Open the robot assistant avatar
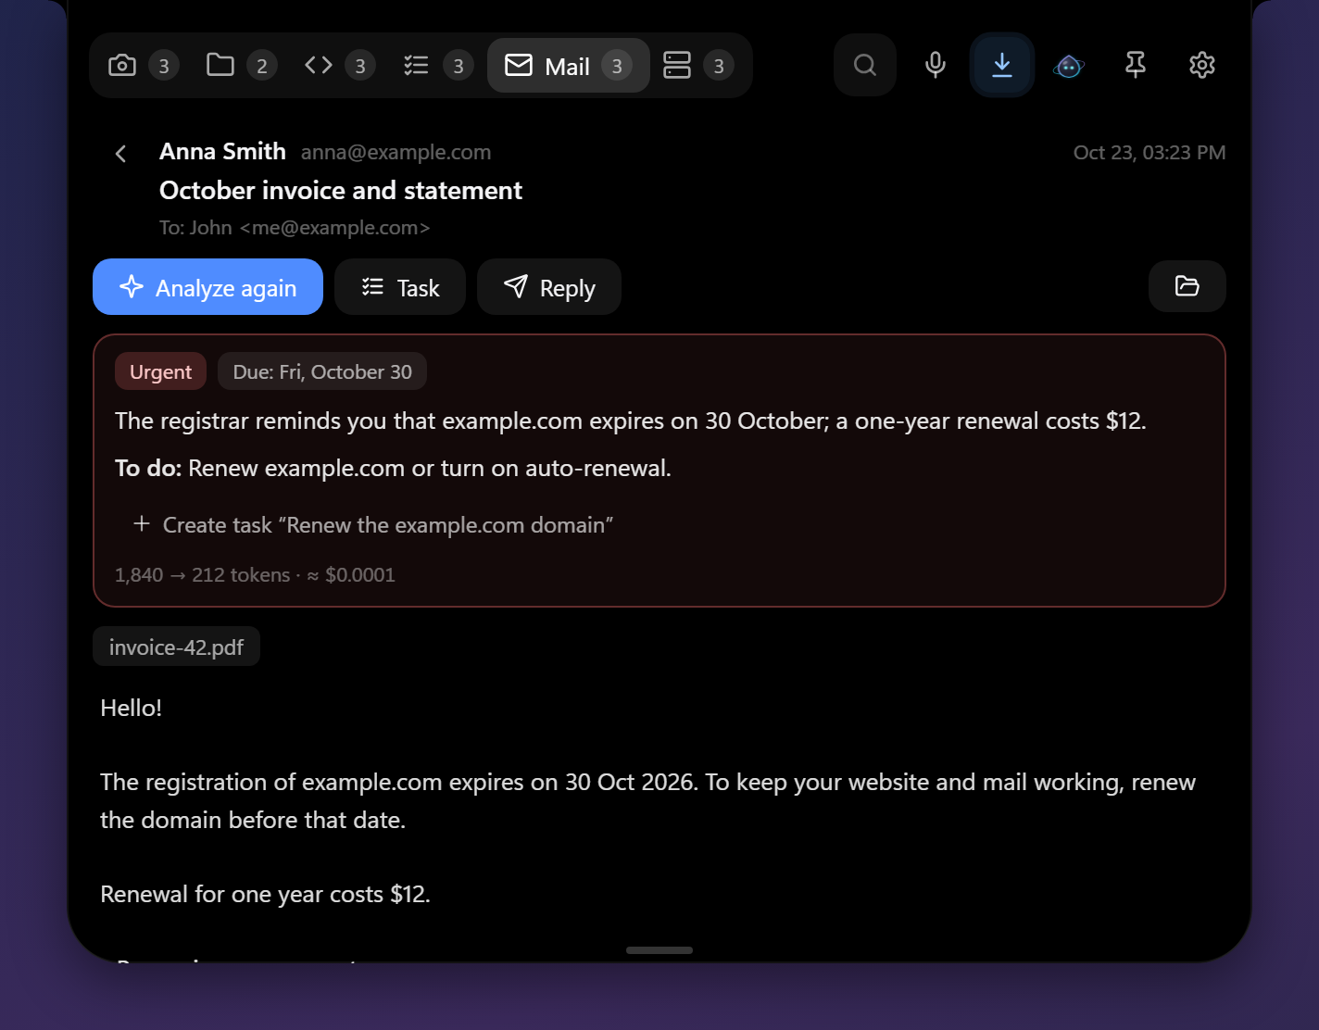The width and height of the screenshot is (1319, 1030). (x=1069, y=66)
